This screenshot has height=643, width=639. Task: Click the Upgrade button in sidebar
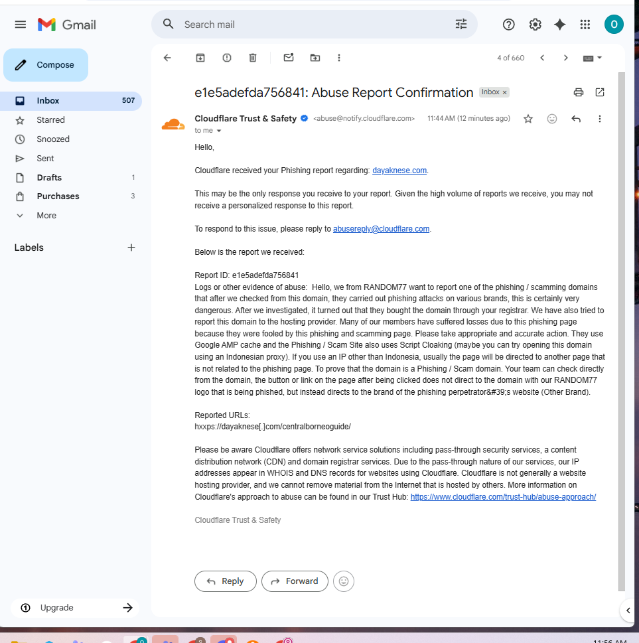[75, 608]
